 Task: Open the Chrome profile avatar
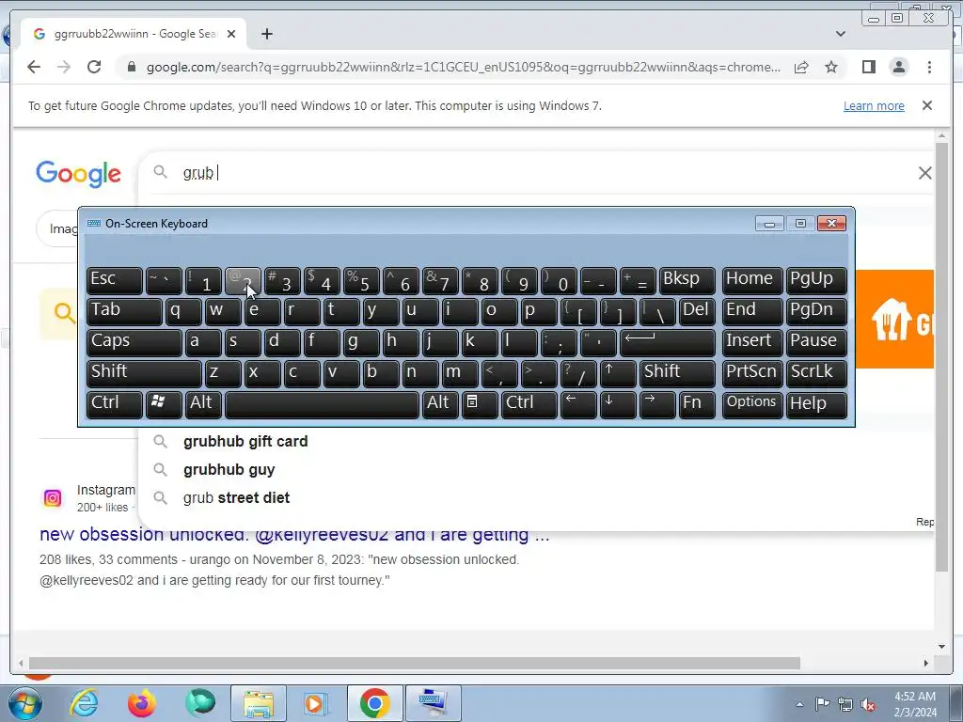pyautogui.click(x=898, y=67)
